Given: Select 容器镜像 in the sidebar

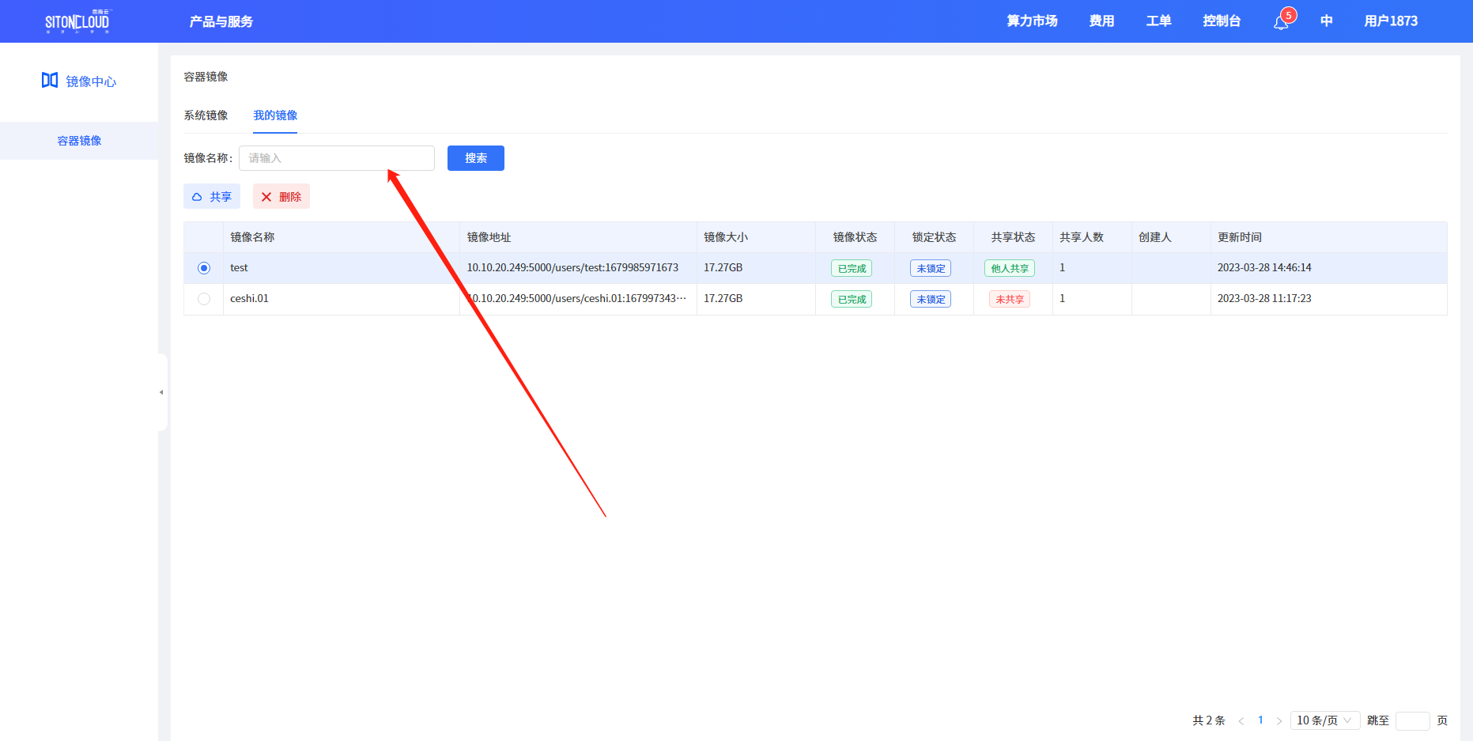Looking at the screenshot, I should click(79, 141).
